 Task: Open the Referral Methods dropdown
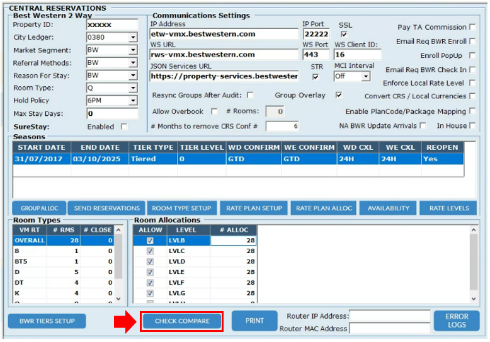point(133,63)
